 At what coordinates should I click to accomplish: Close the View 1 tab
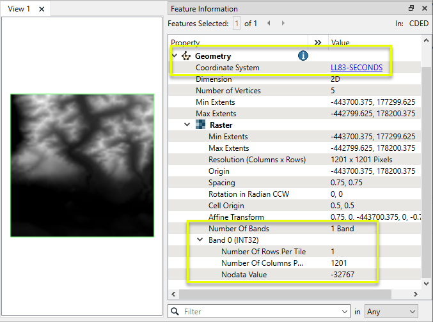[42, 9]
